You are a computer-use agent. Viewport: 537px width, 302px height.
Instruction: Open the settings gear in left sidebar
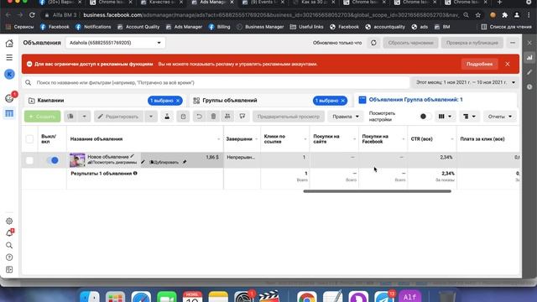click(x=9, y=221)
